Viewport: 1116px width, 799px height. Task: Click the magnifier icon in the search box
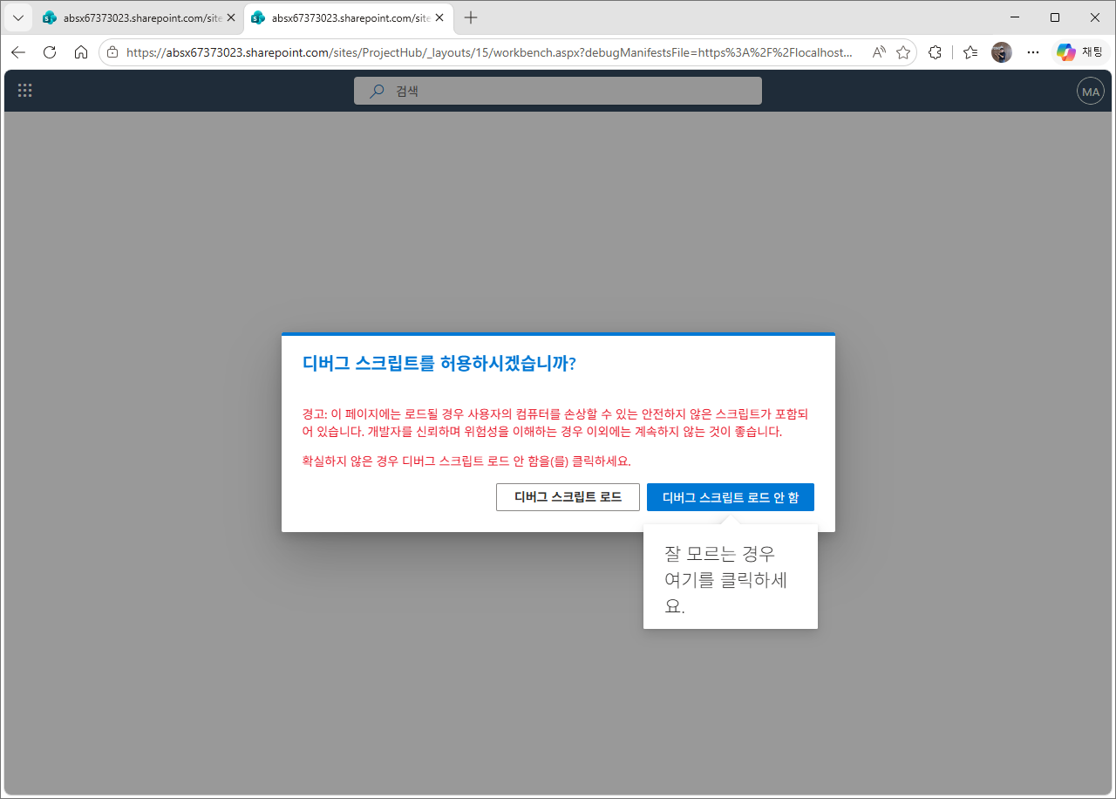pyautogui.click(x=377, y=91)
